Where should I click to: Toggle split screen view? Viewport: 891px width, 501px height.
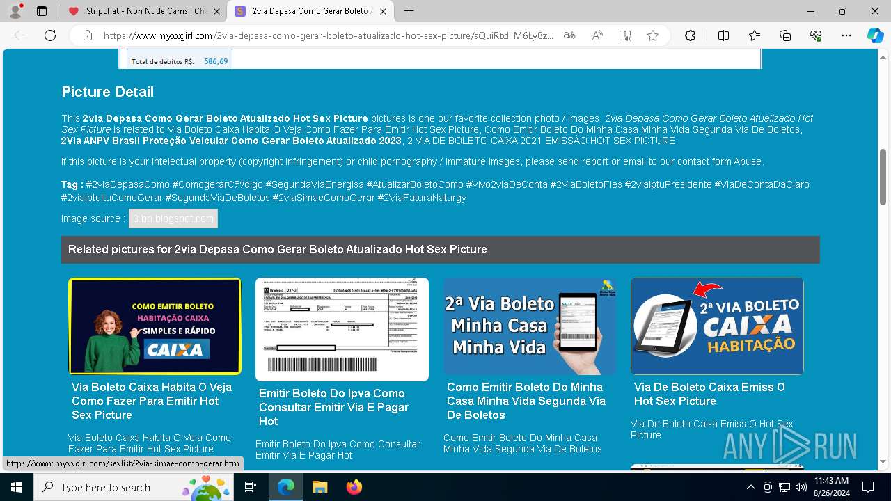pos(723,35)
